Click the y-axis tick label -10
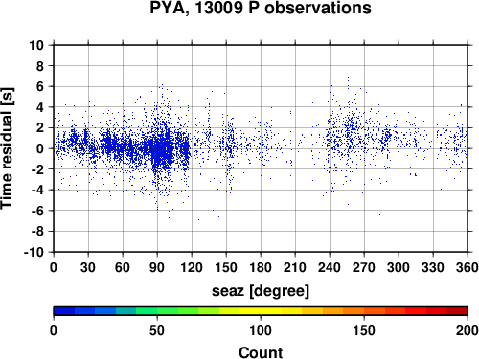This screenshot has width=479, height=359. [34, 252]
